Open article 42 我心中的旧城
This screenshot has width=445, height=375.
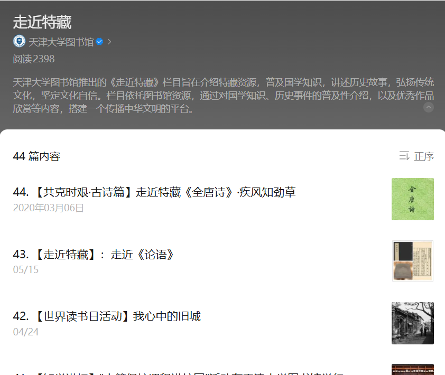pos(107,316)
